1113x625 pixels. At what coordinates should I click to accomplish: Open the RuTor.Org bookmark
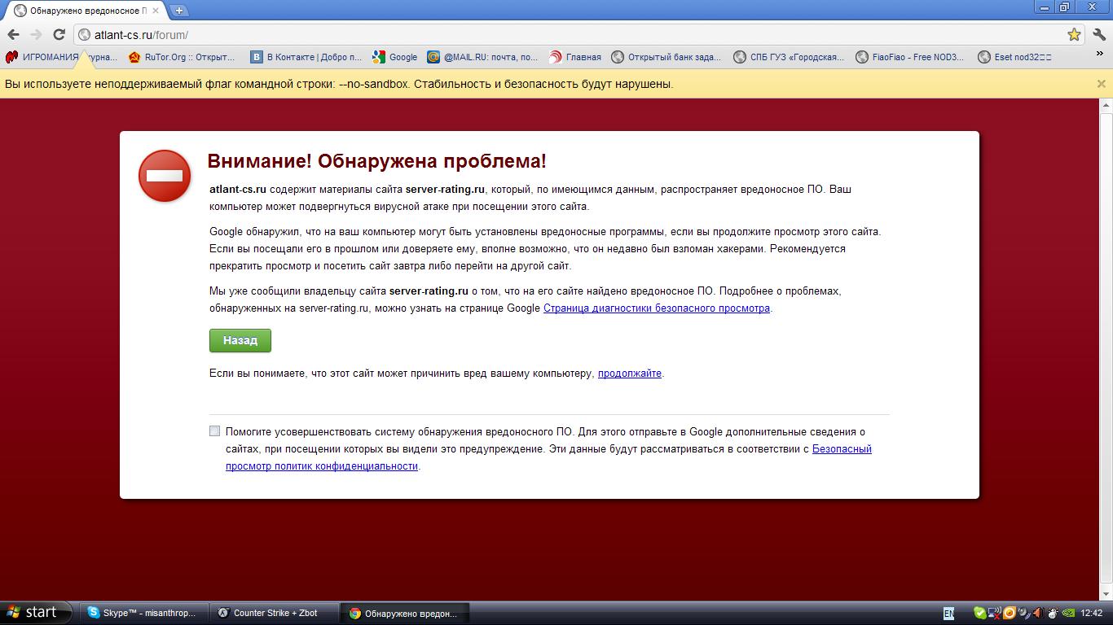pos(182,57)
